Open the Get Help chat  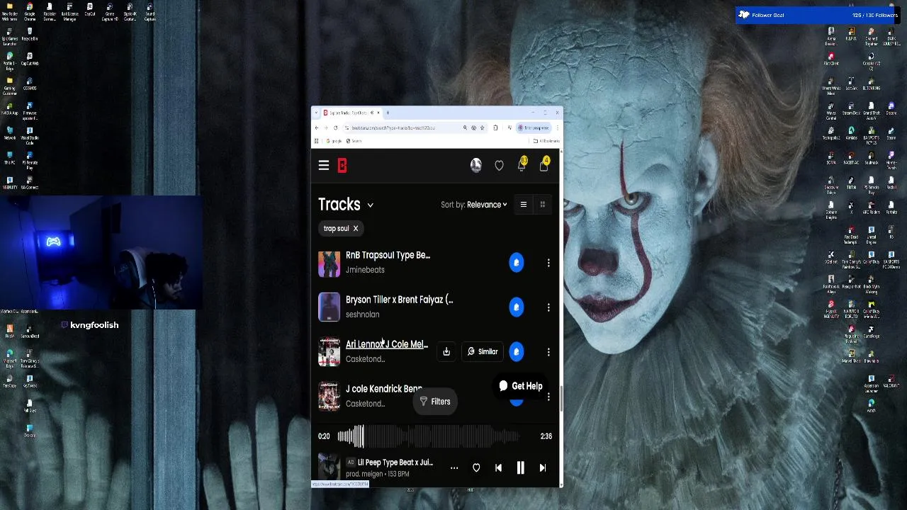(520, 386)
